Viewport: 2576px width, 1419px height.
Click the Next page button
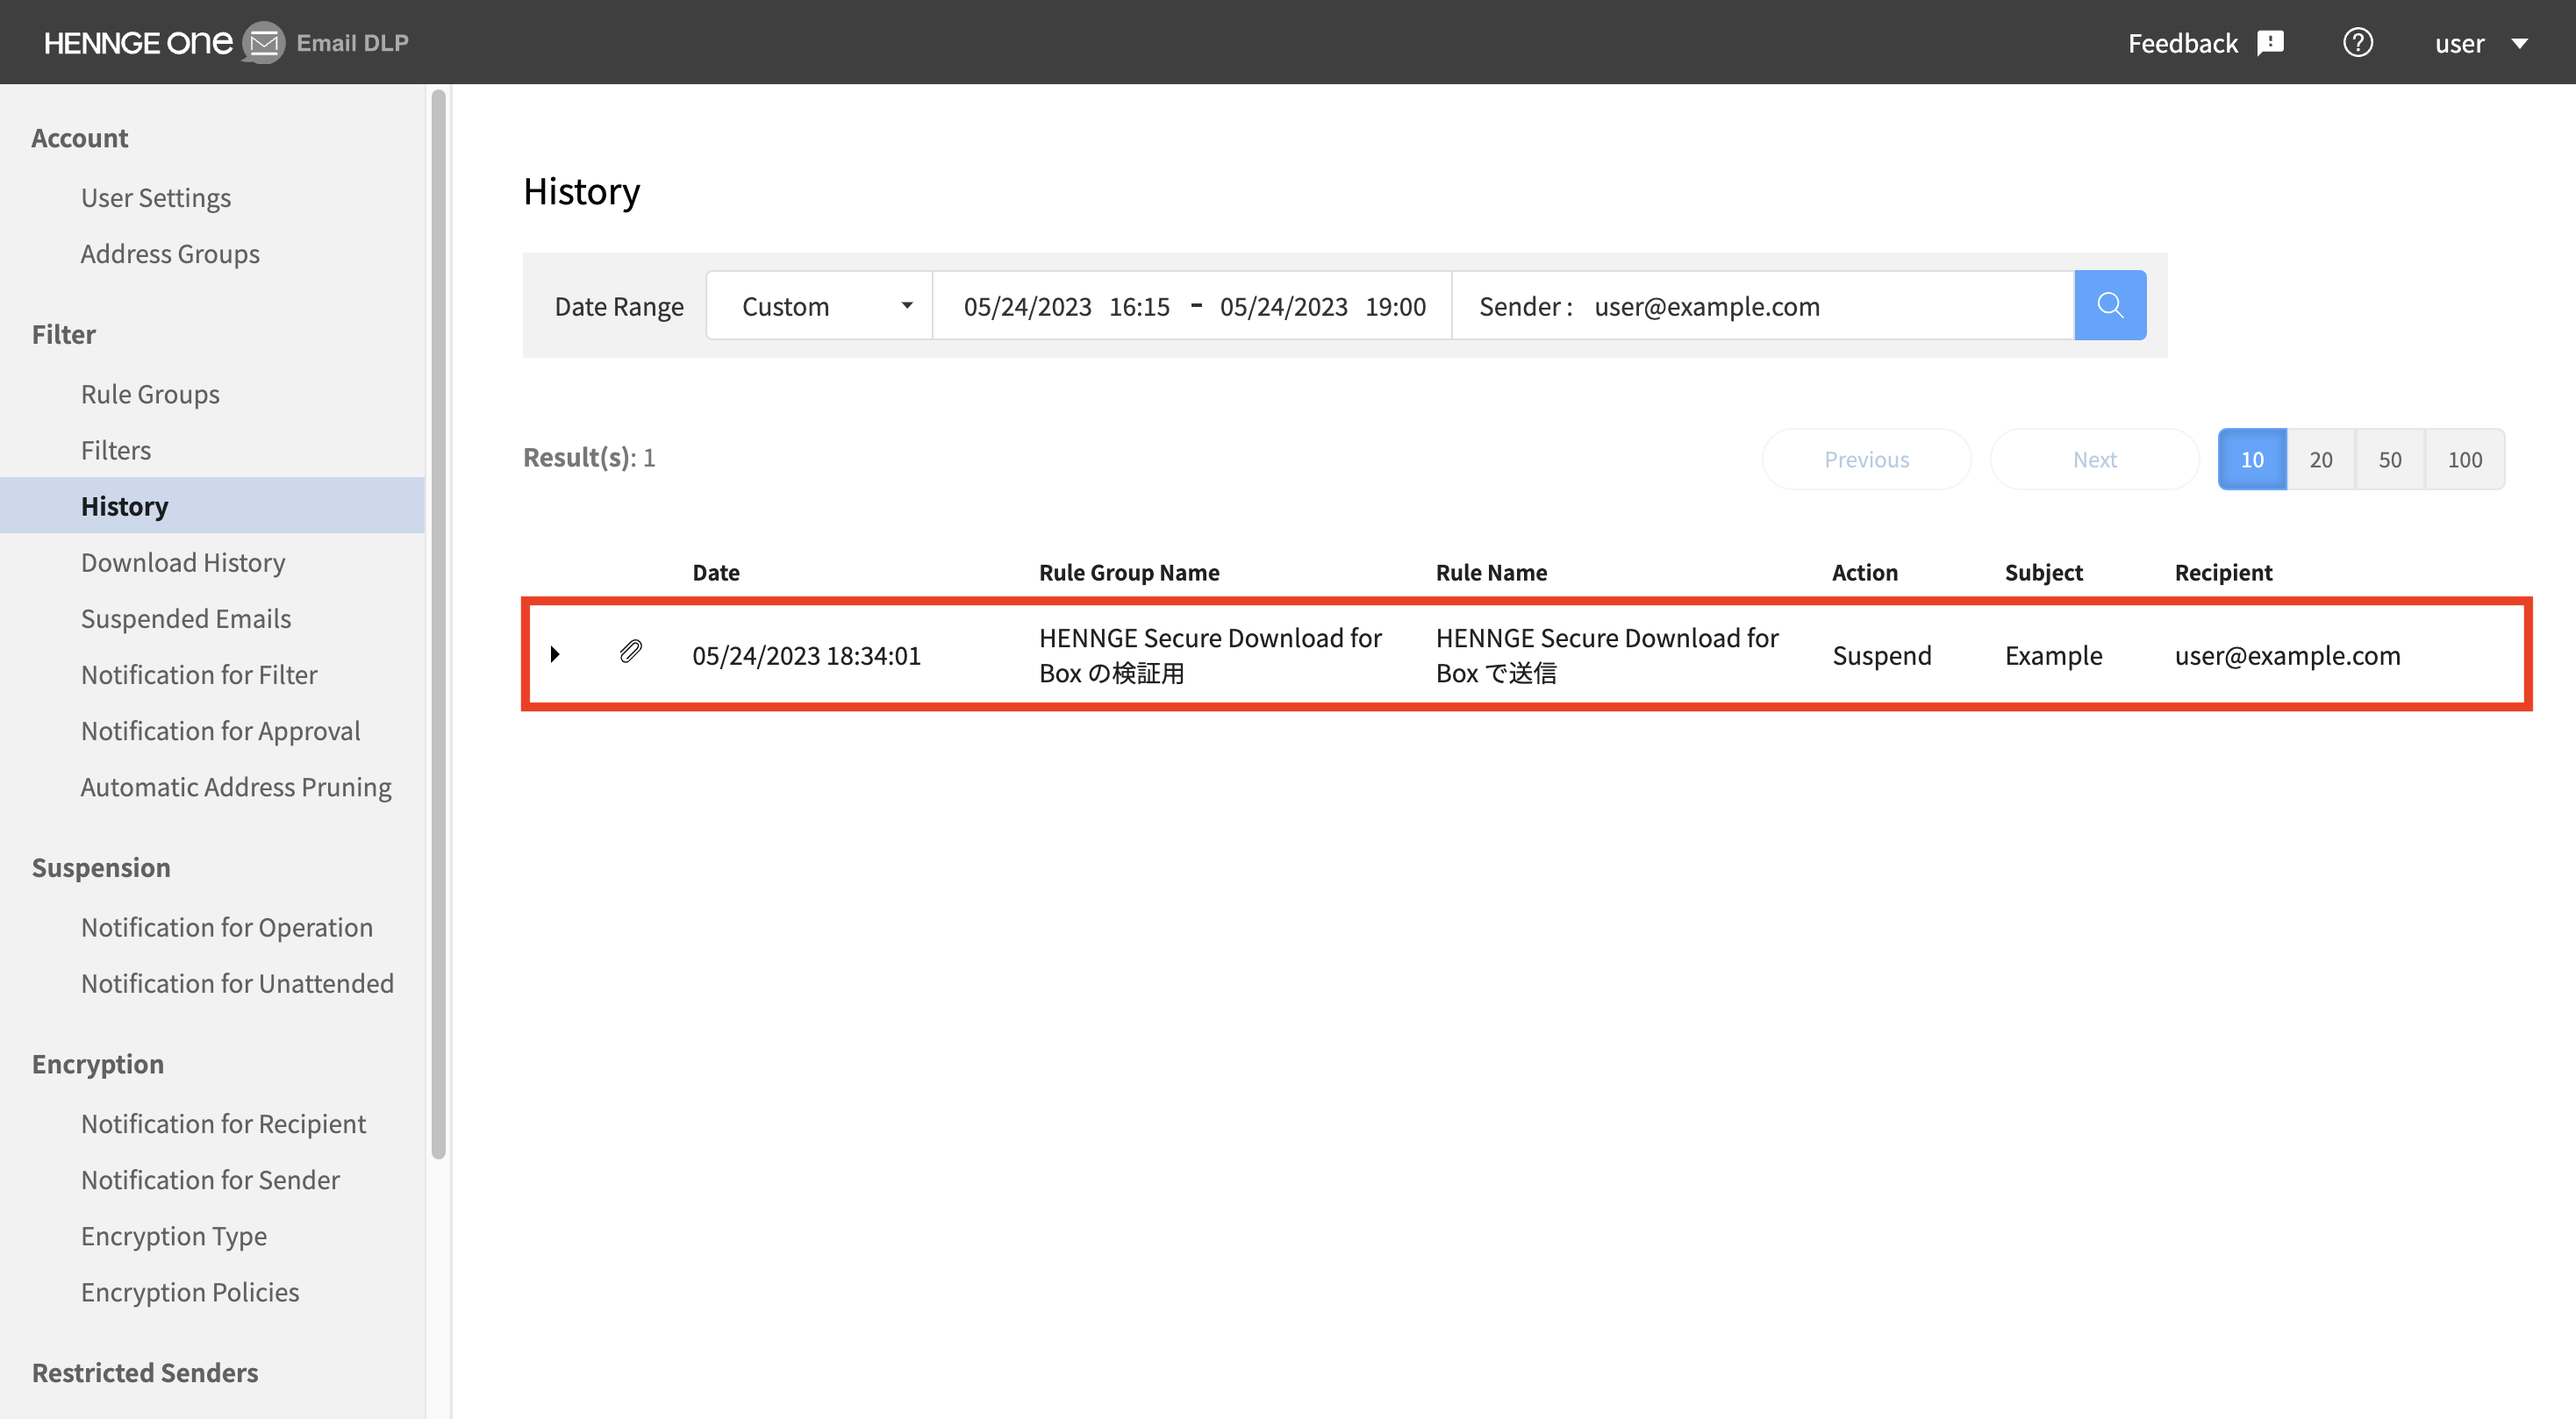[x=2094, y=459]
